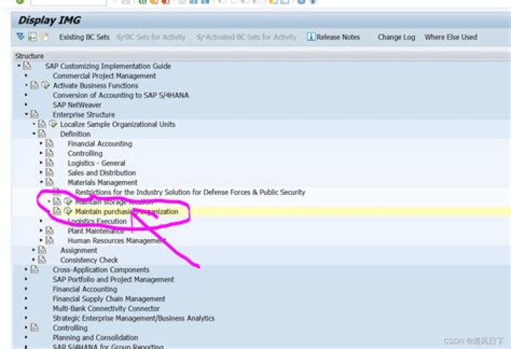
Task: Open documentation icon for Logistics - General
Action: click(x=49, y=163)
